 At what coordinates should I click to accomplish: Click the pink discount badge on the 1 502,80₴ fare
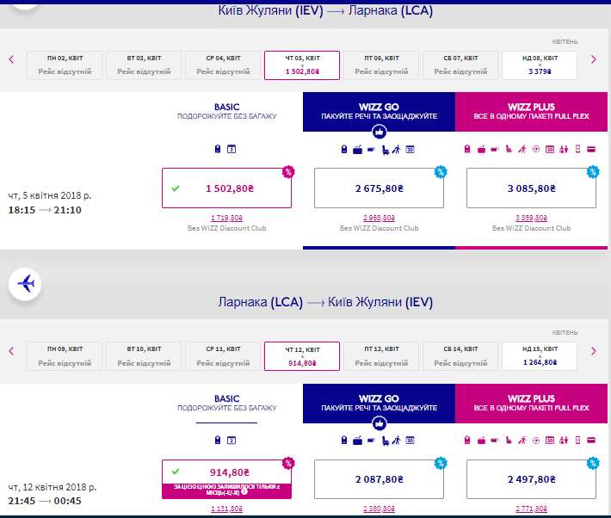[288, 171]
